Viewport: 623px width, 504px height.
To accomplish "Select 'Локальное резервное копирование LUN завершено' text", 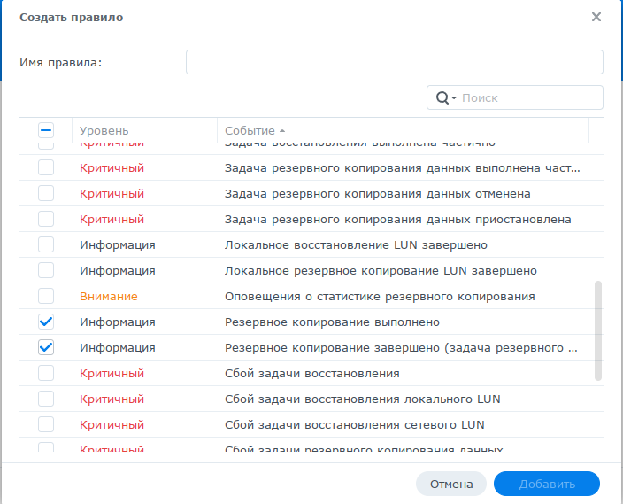I will coord(381,271).
